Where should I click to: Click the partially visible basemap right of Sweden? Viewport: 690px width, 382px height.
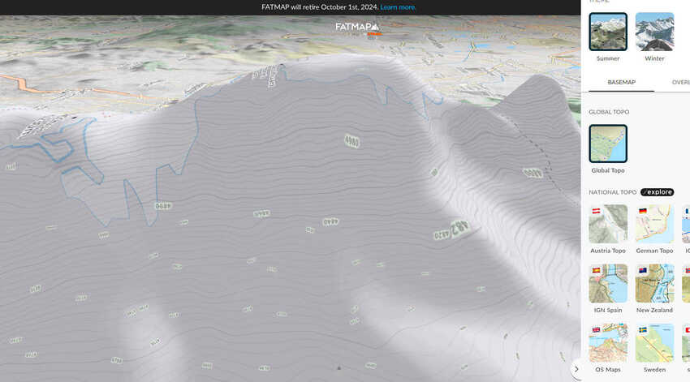(686, 343)
